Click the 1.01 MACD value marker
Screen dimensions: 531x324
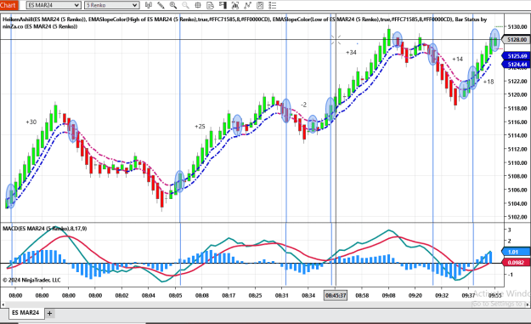(516, 252)
